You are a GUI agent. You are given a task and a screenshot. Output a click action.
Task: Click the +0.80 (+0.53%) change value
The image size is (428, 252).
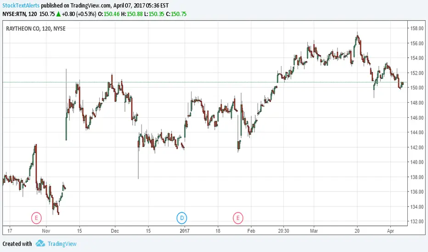point(79,14)
